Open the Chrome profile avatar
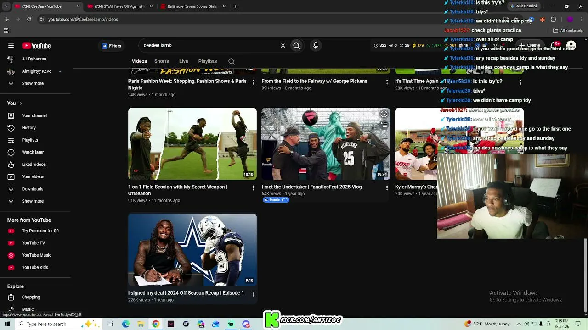This screenshot has width=588, height=330. (570, 19)
